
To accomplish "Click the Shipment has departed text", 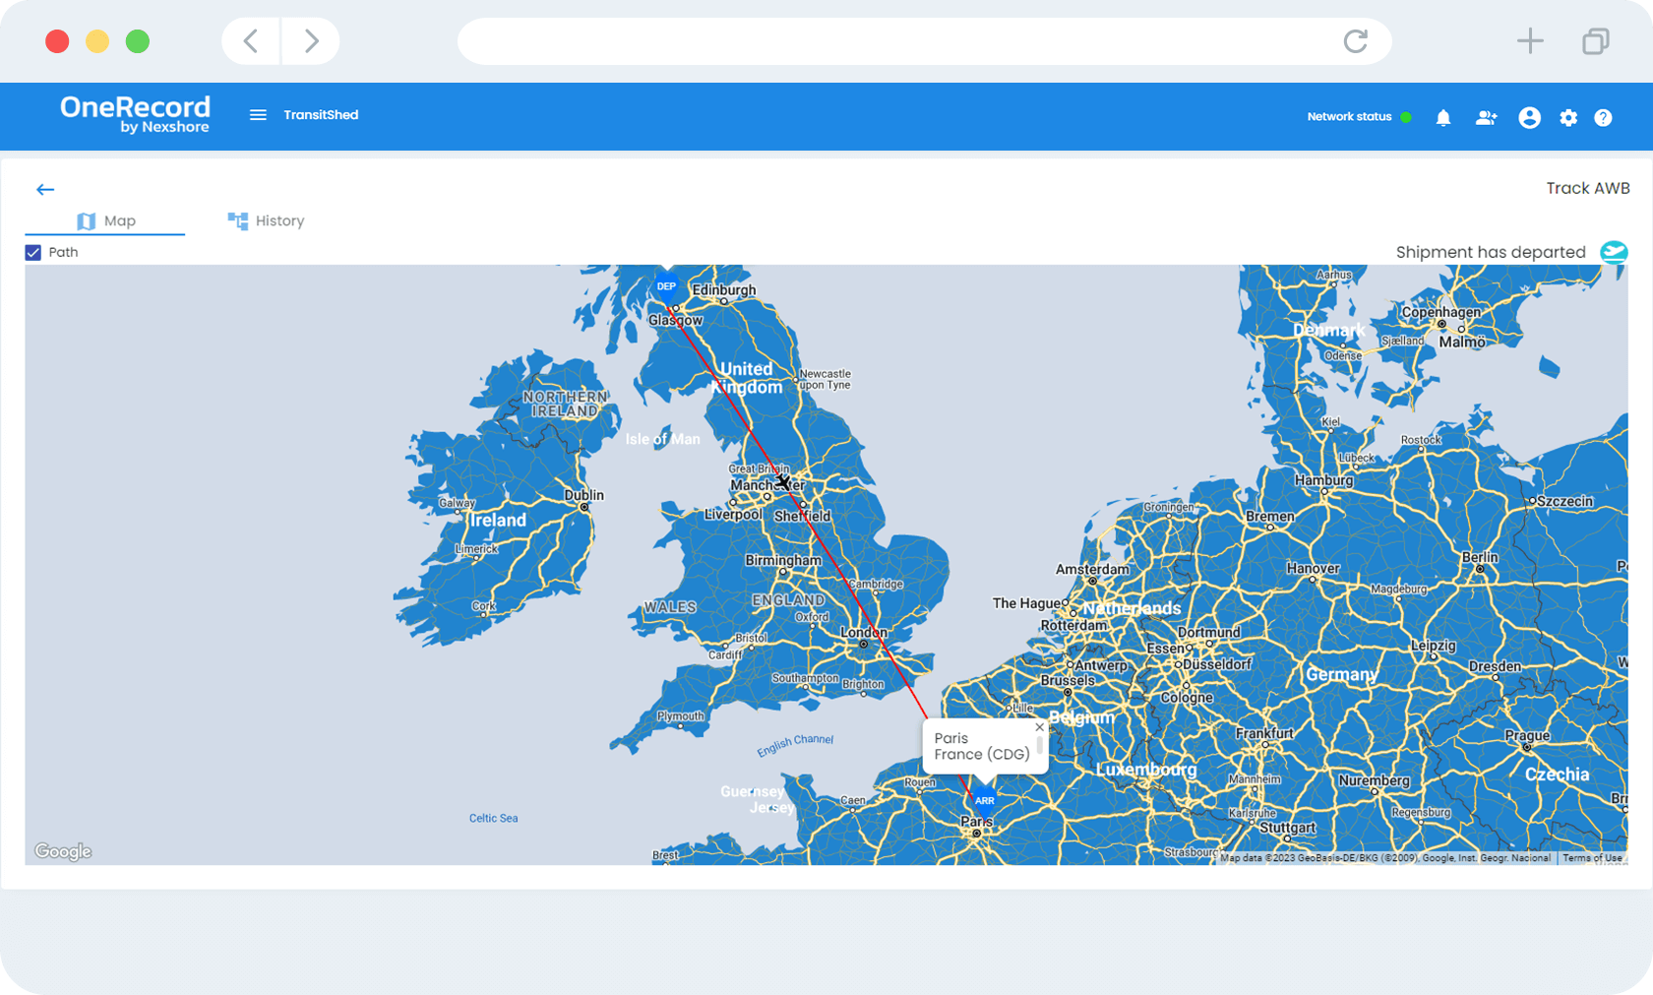I will pos(1491,252).
